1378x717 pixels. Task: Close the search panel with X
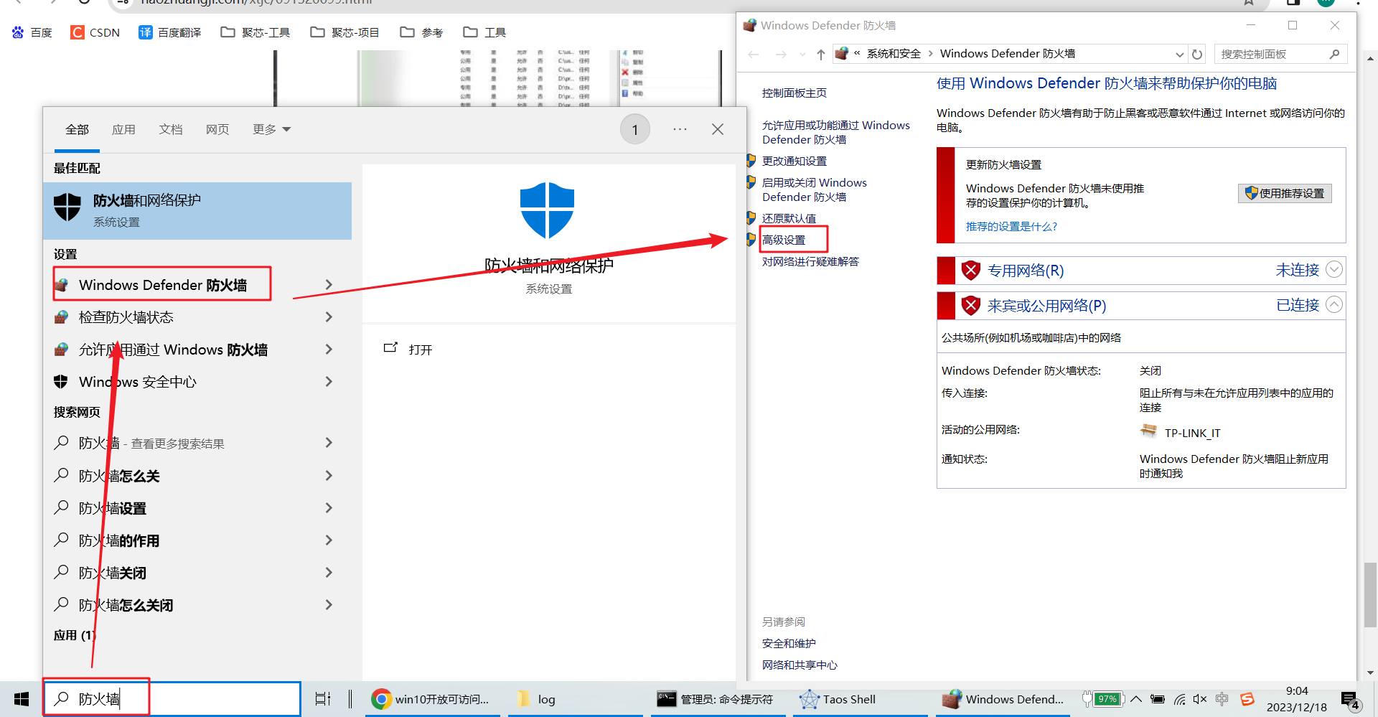718,129
